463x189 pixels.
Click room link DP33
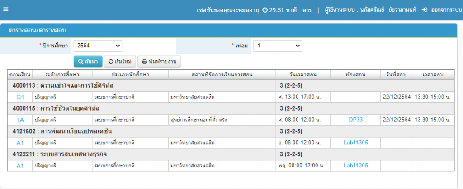coord(356,120)
